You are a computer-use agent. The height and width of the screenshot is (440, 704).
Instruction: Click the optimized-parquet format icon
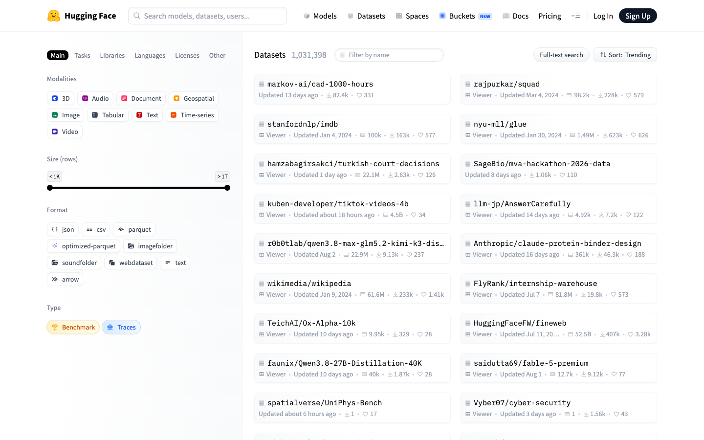click(x=55, y=246)
